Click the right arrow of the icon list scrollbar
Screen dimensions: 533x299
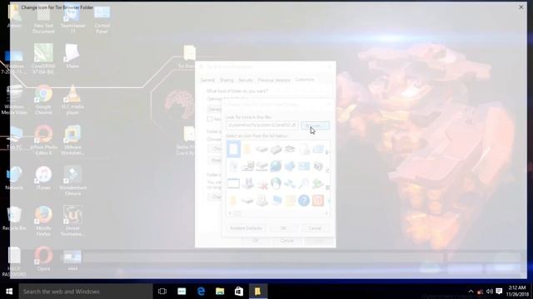pyautogui.click(x=326, y=213)
